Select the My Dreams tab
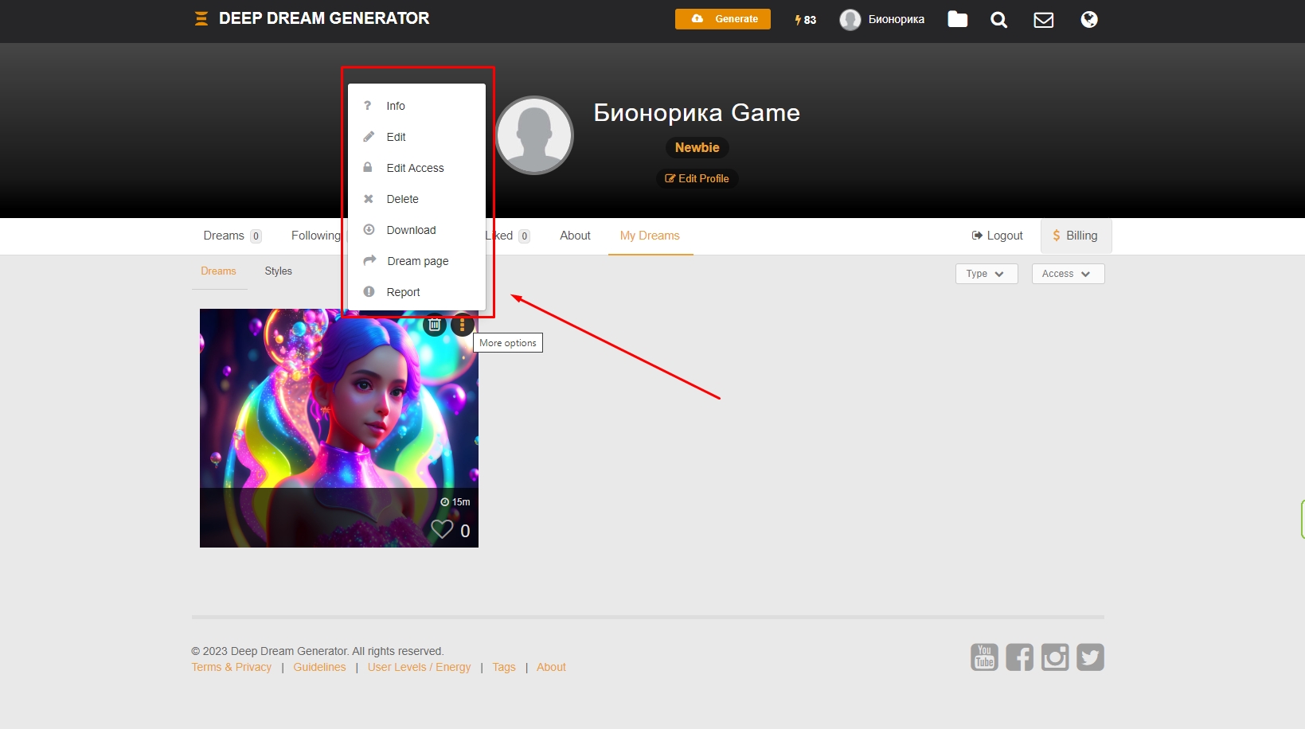 tap(650, 236)
